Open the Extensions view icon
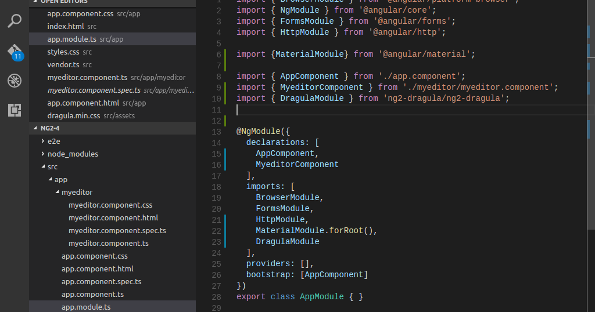The height and width of the screenshot is (312, 595). pyautogui.click(x=15, y=110)
